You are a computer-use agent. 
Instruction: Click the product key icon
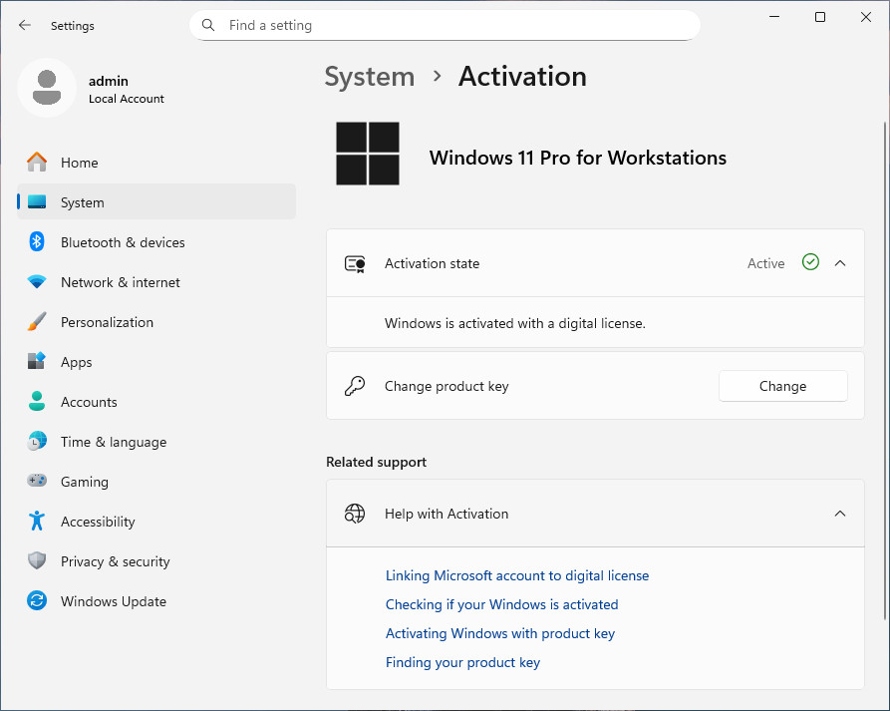click(x=356, y=386)
